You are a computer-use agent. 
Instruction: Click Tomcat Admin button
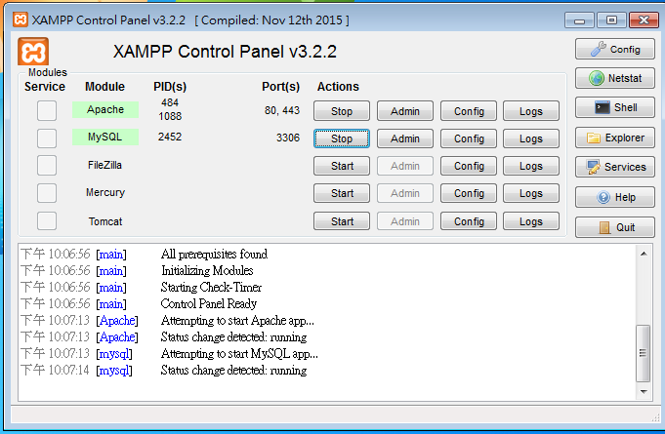click(x=405, y=221)
